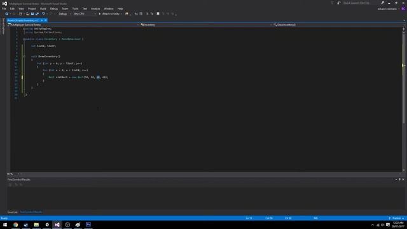Viewport: 407px width, 229px height.
Task: Open the Debug menu
Action: coord(54,9)
